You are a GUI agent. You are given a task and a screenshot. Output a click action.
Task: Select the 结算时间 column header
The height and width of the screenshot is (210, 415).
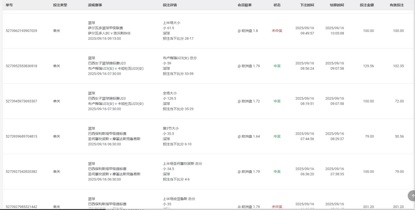point(337,5)
